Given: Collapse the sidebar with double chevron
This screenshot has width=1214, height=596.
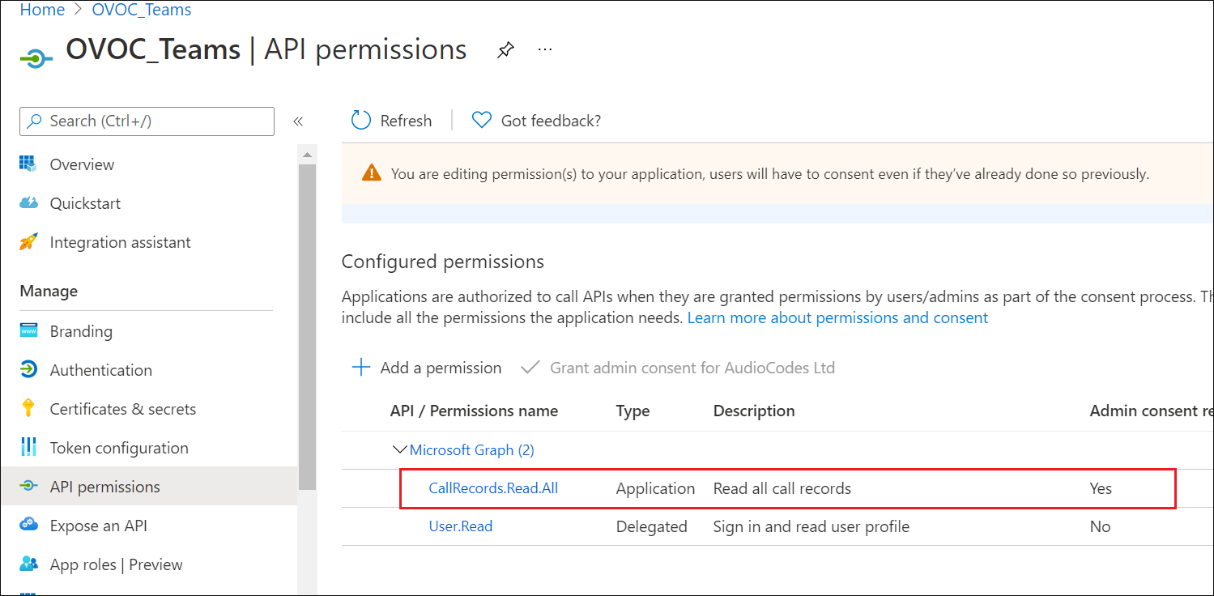Looking at the screenshot, I should click(x=298, y=121).
